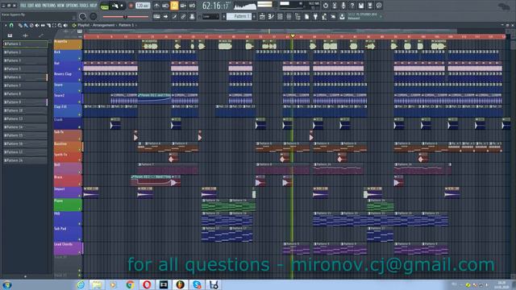Select the Slice tool in playlist
Image resolution: width=516 pixels, height=290 pixels.
click(x=48, y=25)
